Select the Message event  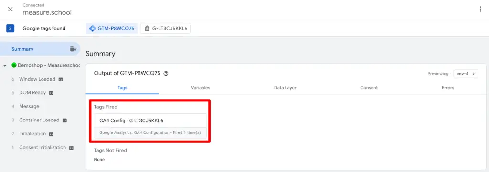[x=29, y=106]
